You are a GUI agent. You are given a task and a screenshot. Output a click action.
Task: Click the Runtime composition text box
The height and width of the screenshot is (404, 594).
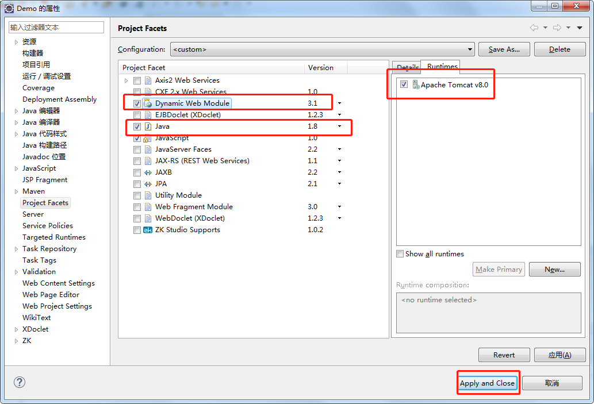pyautogui.click(x=488, y=313)
